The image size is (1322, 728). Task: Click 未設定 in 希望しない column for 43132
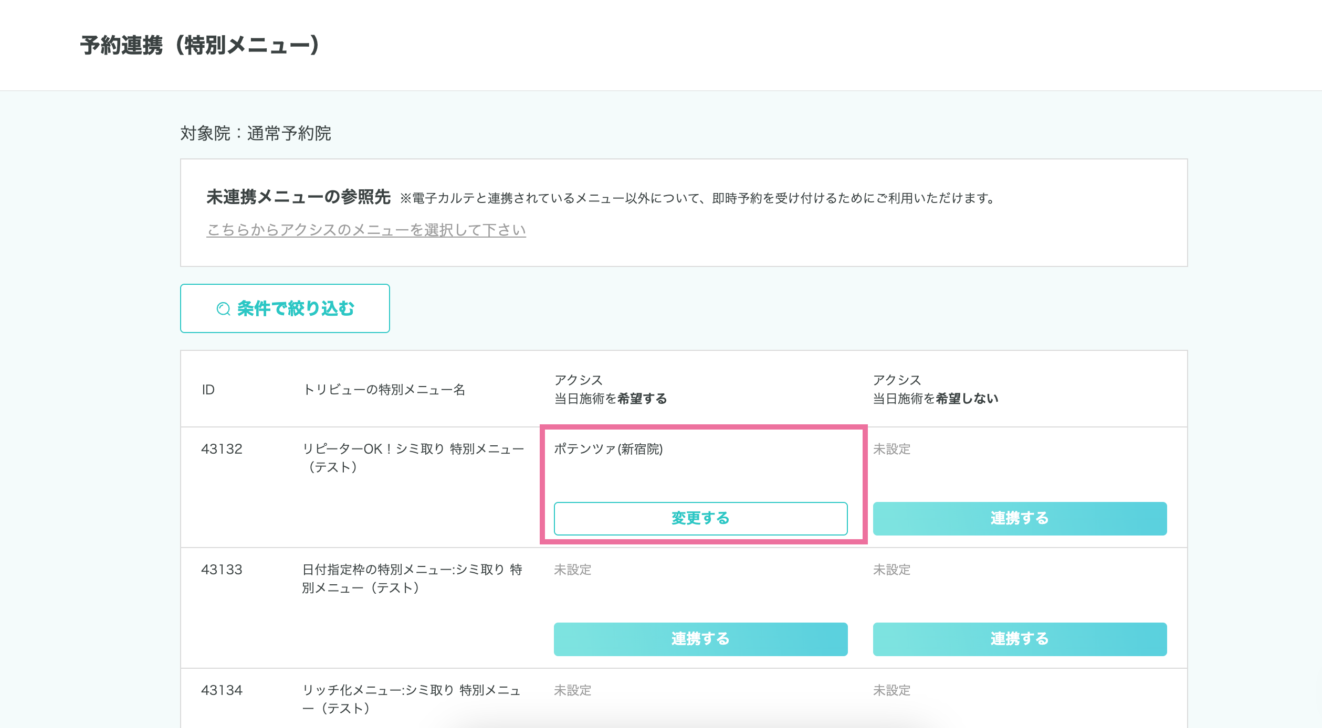891,449
